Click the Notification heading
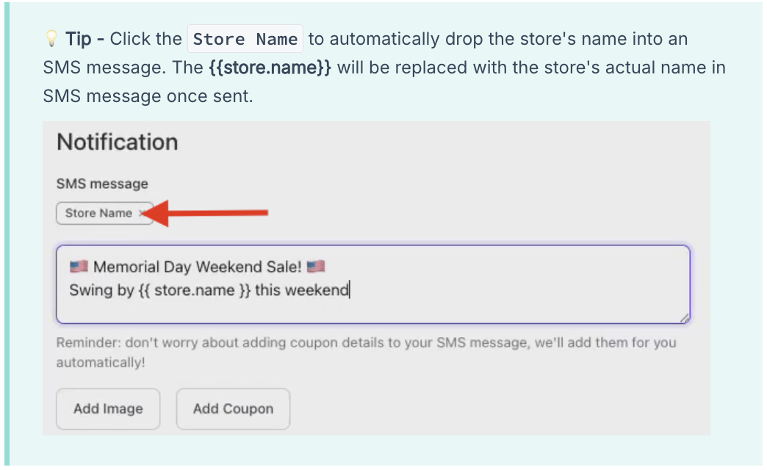 118,142
